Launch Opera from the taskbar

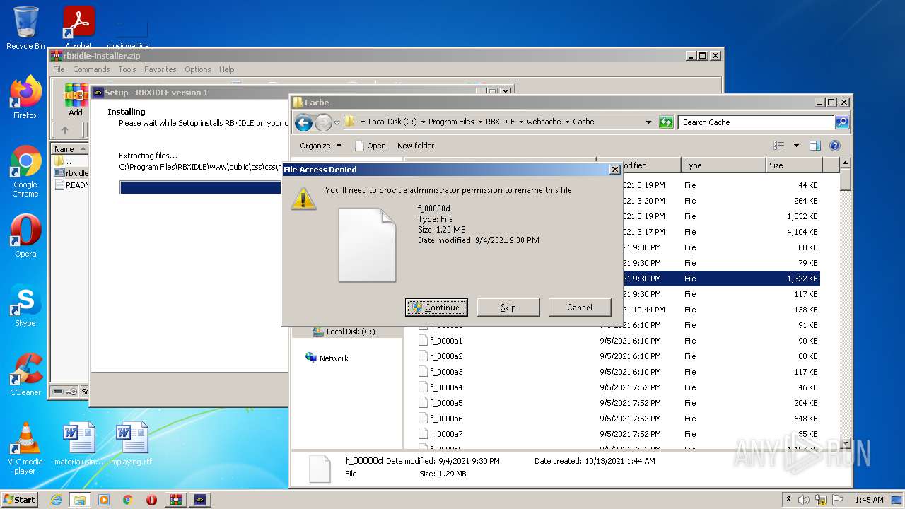151,500
